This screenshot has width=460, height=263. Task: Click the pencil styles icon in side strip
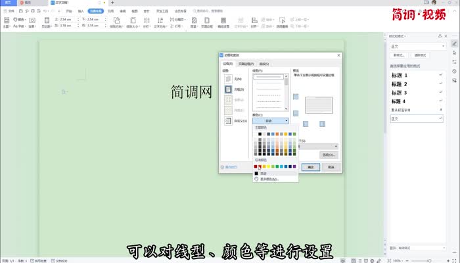tap(454, 43)
